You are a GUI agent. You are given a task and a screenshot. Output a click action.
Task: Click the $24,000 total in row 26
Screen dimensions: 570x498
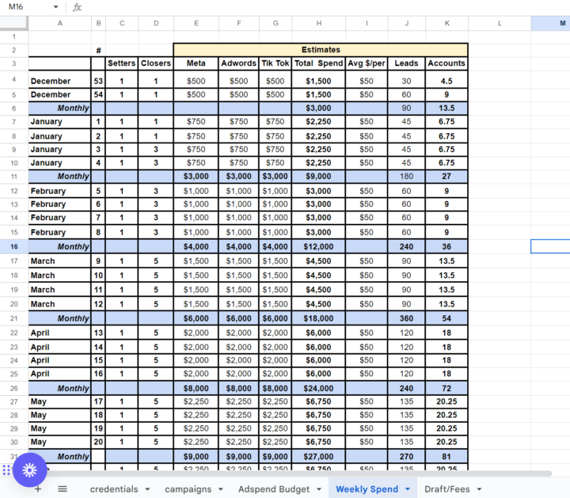(x=319, y=388)
